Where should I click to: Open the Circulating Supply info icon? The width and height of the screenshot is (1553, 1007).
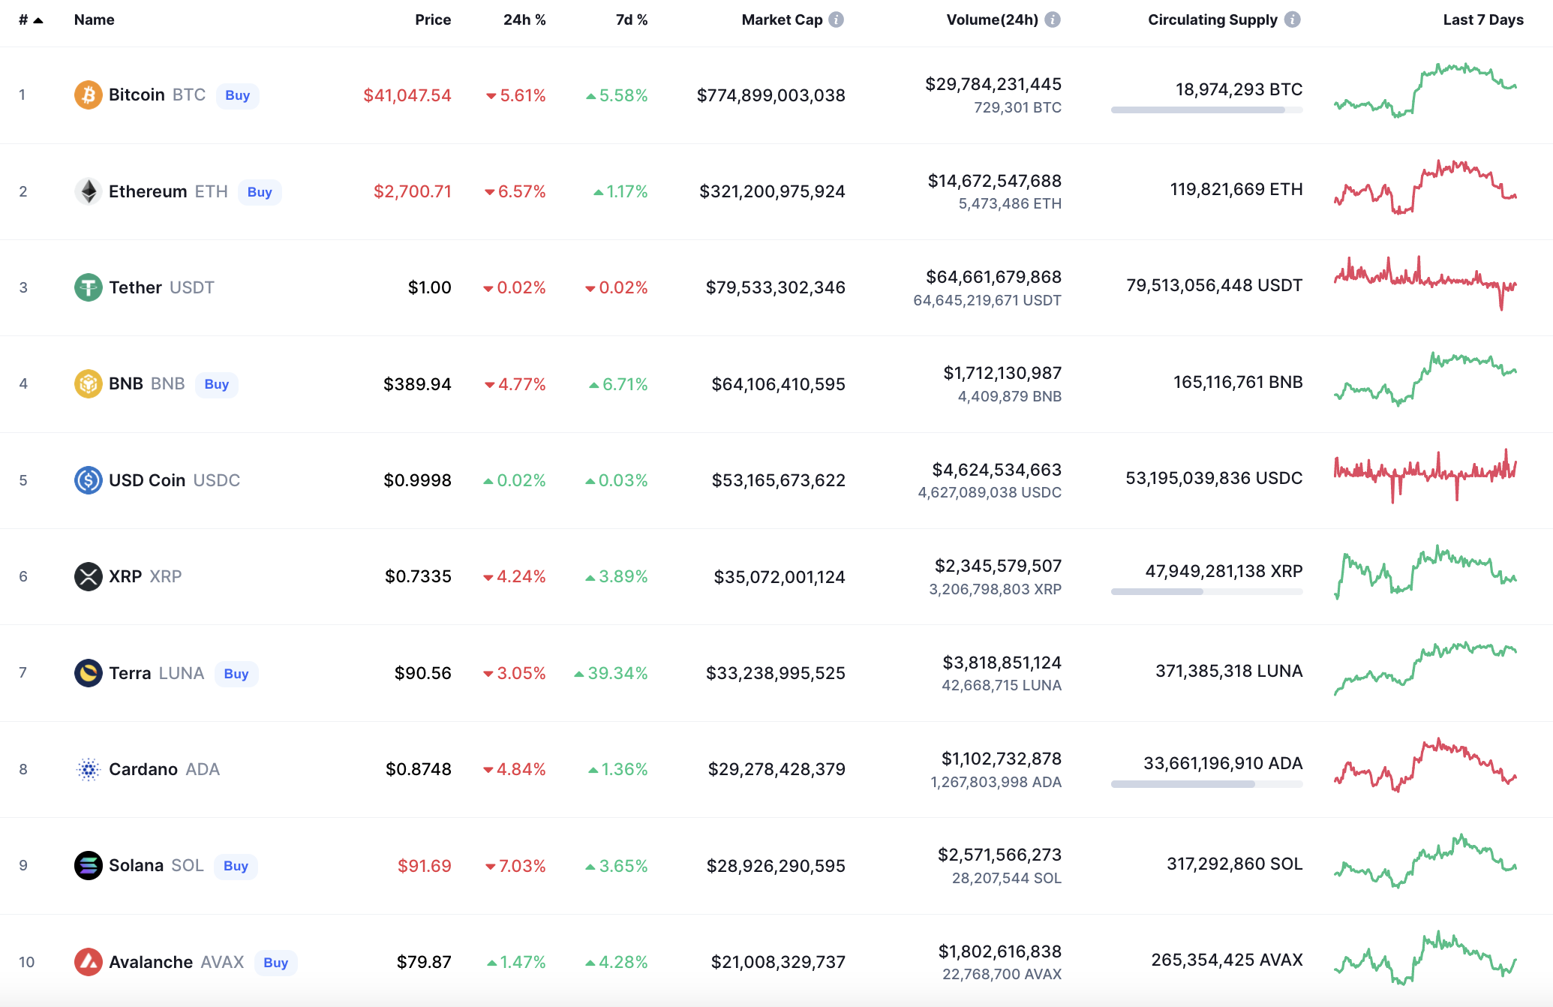pos(1291,20)
